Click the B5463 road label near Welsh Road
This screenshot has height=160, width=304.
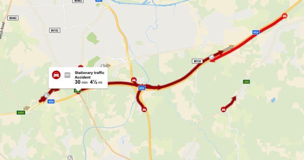[x=13, y=18]
